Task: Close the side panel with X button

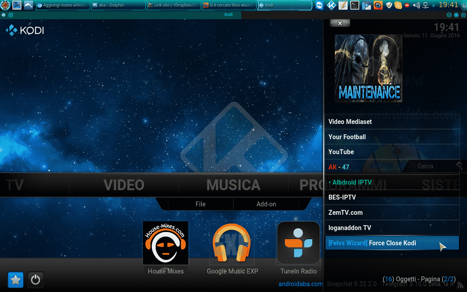Action: click(340, 23)
